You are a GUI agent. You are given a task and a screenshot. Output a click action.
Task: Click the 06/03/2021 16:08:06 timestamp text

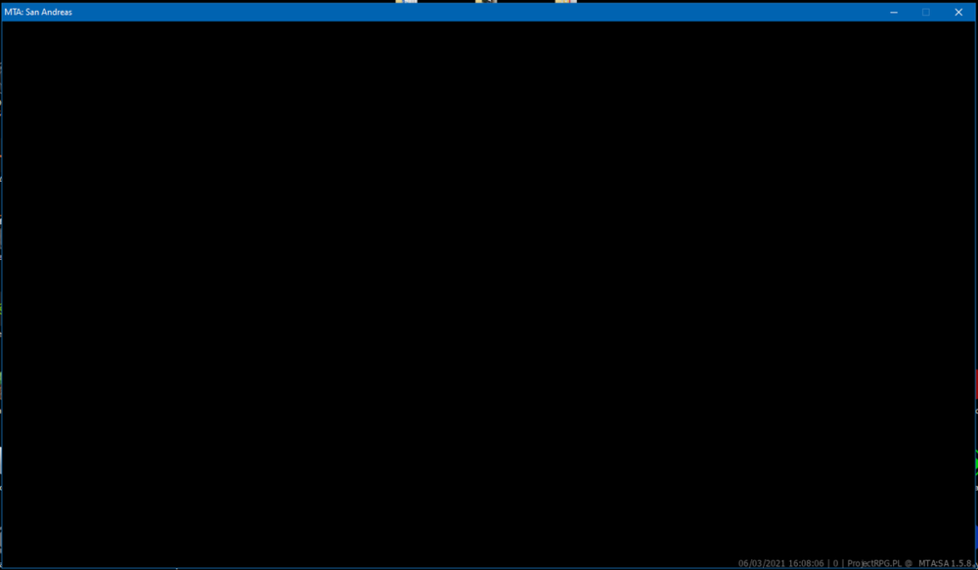point(780,563)
